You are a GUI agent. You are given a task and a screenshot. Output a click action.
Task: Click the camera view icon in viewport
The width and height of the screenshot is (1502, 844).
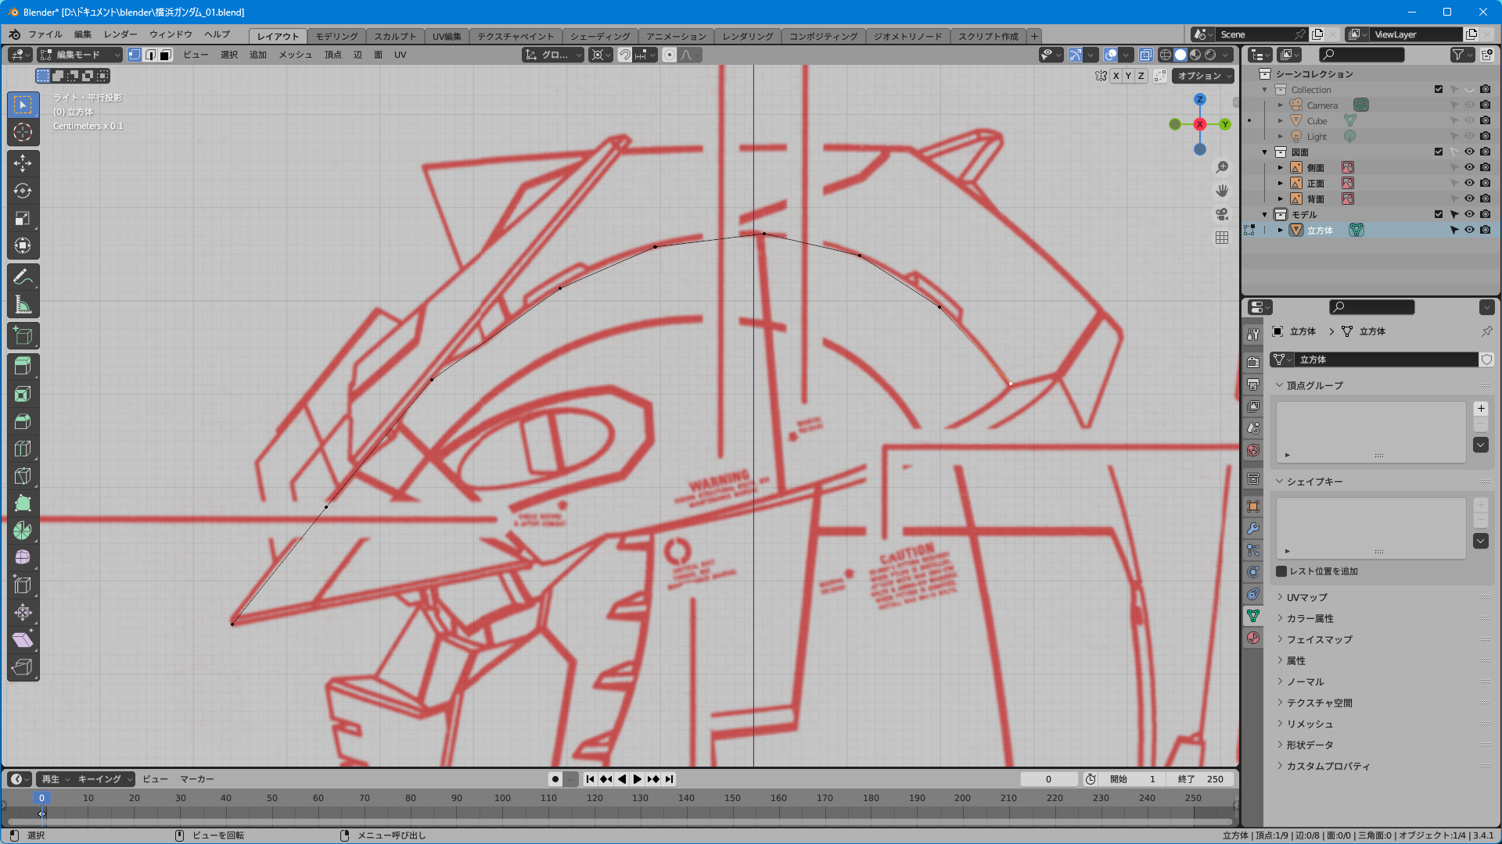pyautogui.click(x=1222, y=214)
